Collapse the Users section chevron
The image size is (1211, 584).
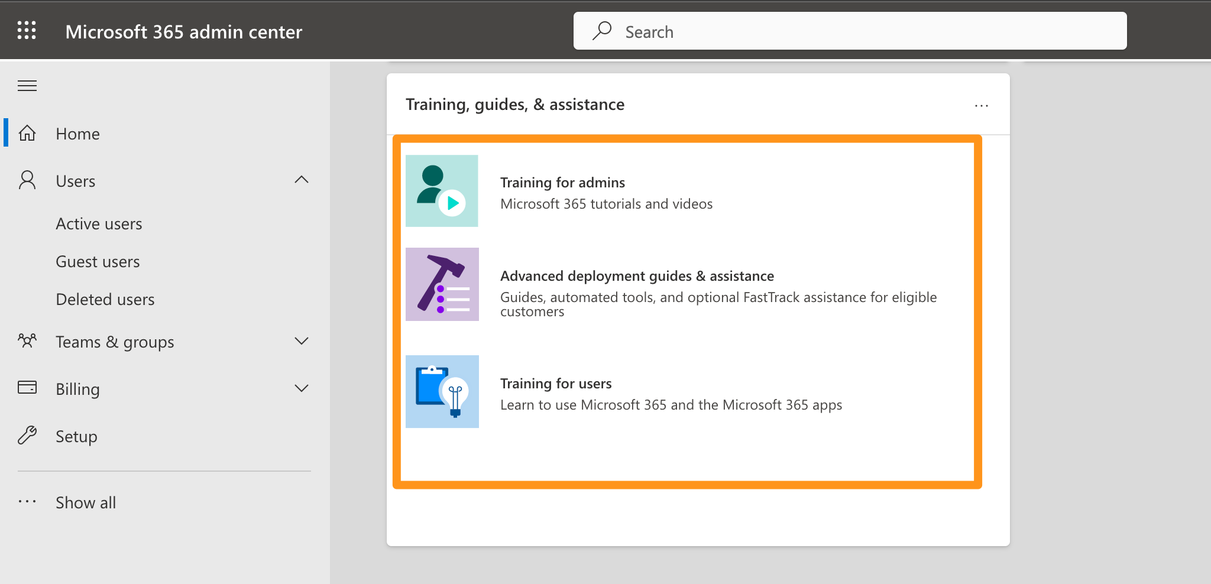(x=302, y=180)
